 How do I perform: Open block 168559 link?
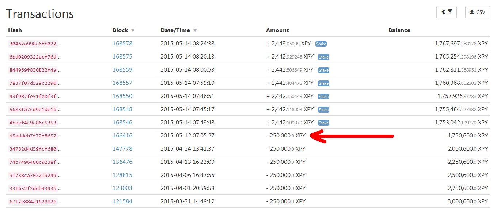click(122, 70)
